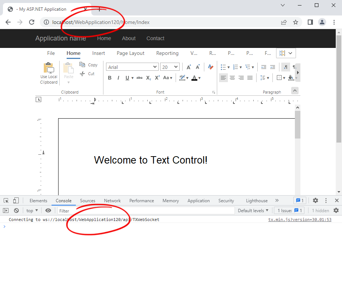
Task: Open tx.min.js source link
Action: 300,220
